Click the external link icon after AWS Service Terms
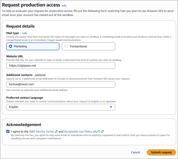The image size is (178, 159). (x=56, y=131)
